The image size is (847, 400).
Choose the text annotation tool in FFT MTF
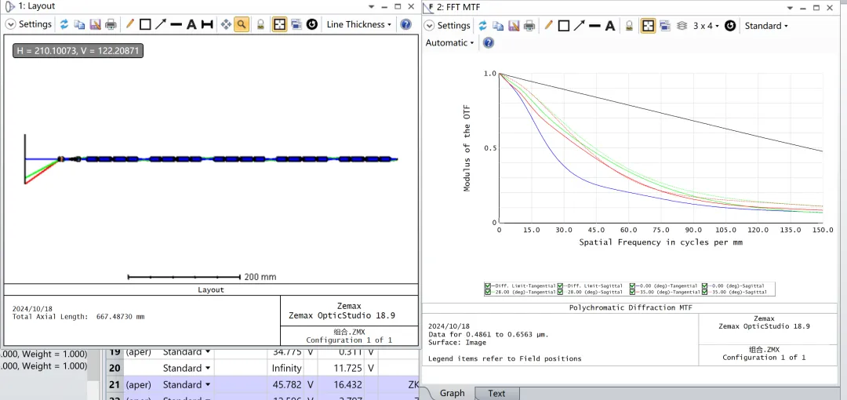610,26
